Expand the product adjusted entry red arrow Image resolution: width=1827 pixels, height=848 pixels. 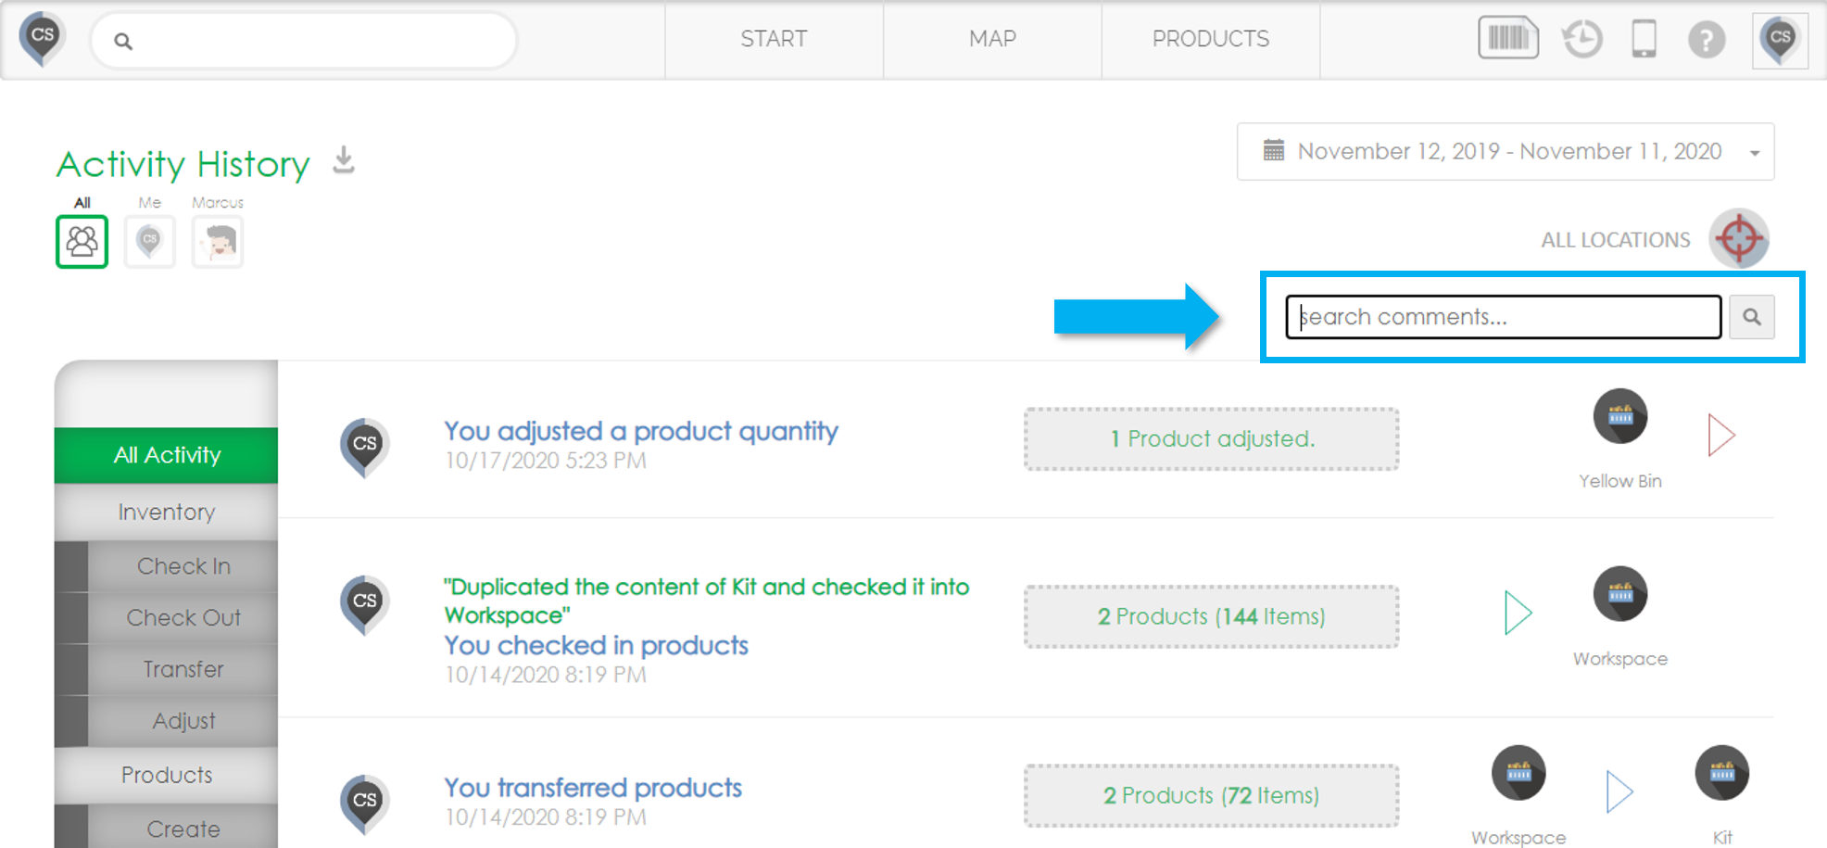coord(1720,435)
